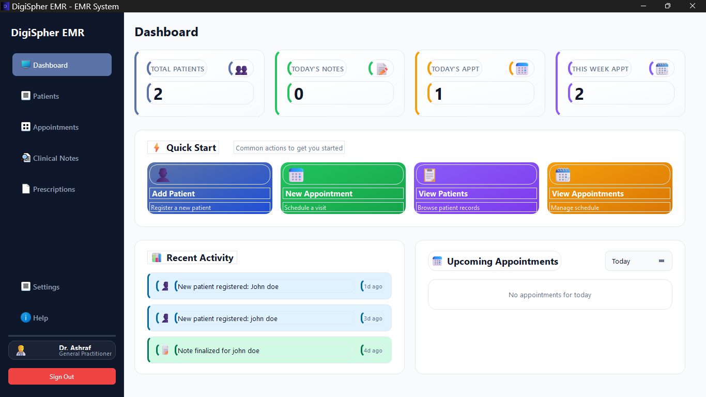Select the Clinical Notes sidebar icon
This screenshot has height=397, width=706.
click(x=26, y=158)
